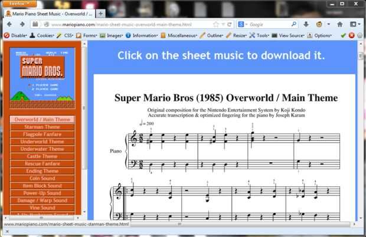
Task: Click the Resize ruler icon
Action: click(228, 35)
